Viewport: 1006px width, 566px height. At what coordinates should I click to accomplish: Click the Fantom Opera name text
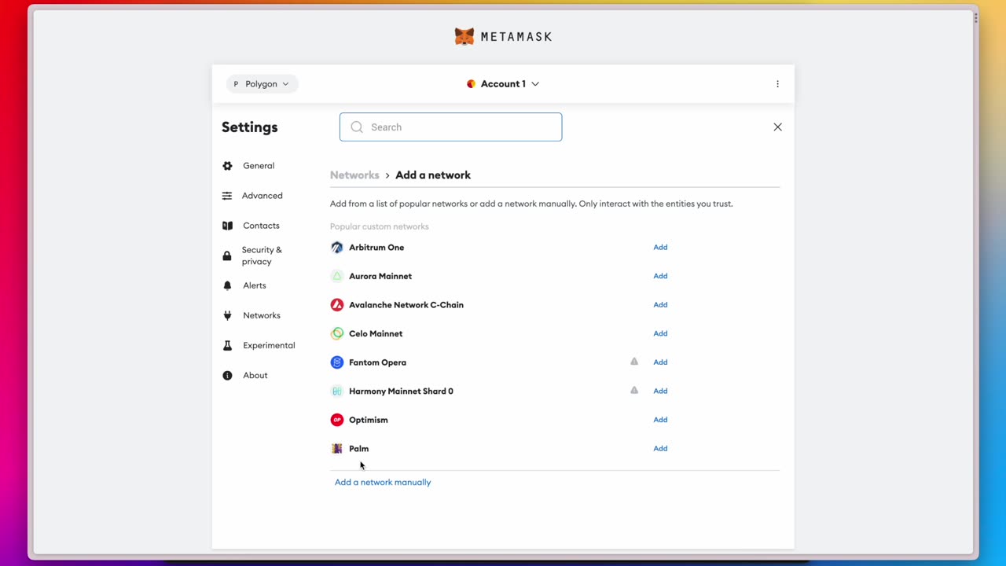pyautogui.click(x=377, y=362)
